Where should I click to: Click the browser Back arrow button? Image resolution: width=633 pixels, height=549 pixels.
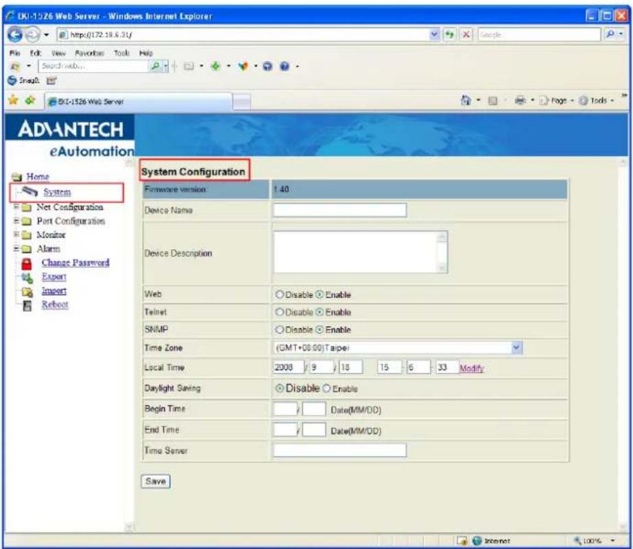pyautogui.click(x=15, y=35)
